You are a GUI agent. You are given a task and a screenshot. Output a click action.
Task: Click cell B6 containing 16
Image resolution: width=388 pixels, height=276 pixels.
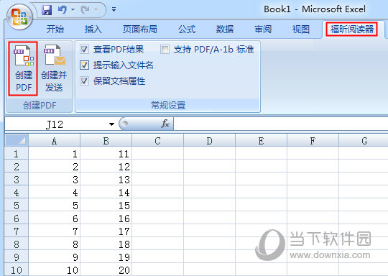[x=106, y=218]
